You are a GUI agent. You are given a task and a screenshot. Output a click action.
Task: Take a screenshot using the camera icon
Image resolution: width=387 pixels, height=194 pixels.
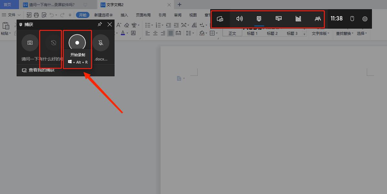click(x=30, y=42)
